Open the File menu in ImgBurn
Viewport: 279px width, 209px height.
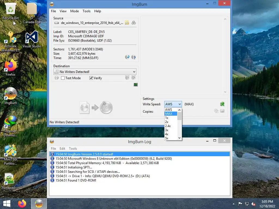coord(53,11)
